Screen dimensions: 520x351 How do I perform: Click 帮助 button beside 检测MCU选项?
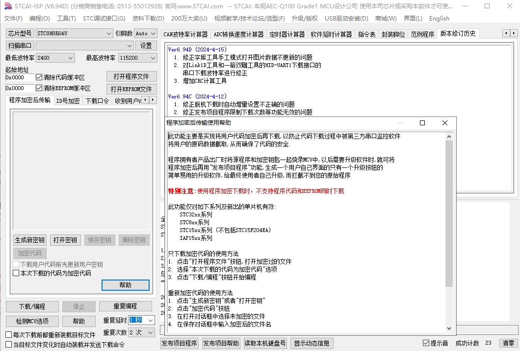[x=78, y=321]
